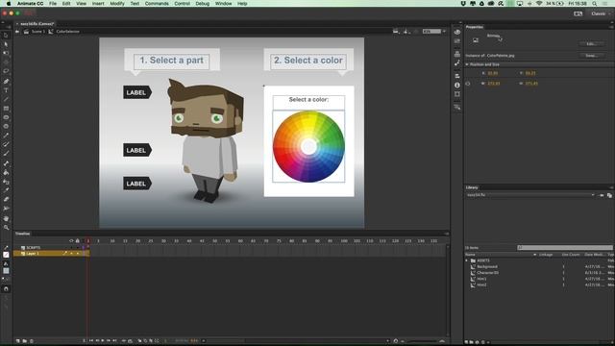Open the File menu

[x=53, y=4]
